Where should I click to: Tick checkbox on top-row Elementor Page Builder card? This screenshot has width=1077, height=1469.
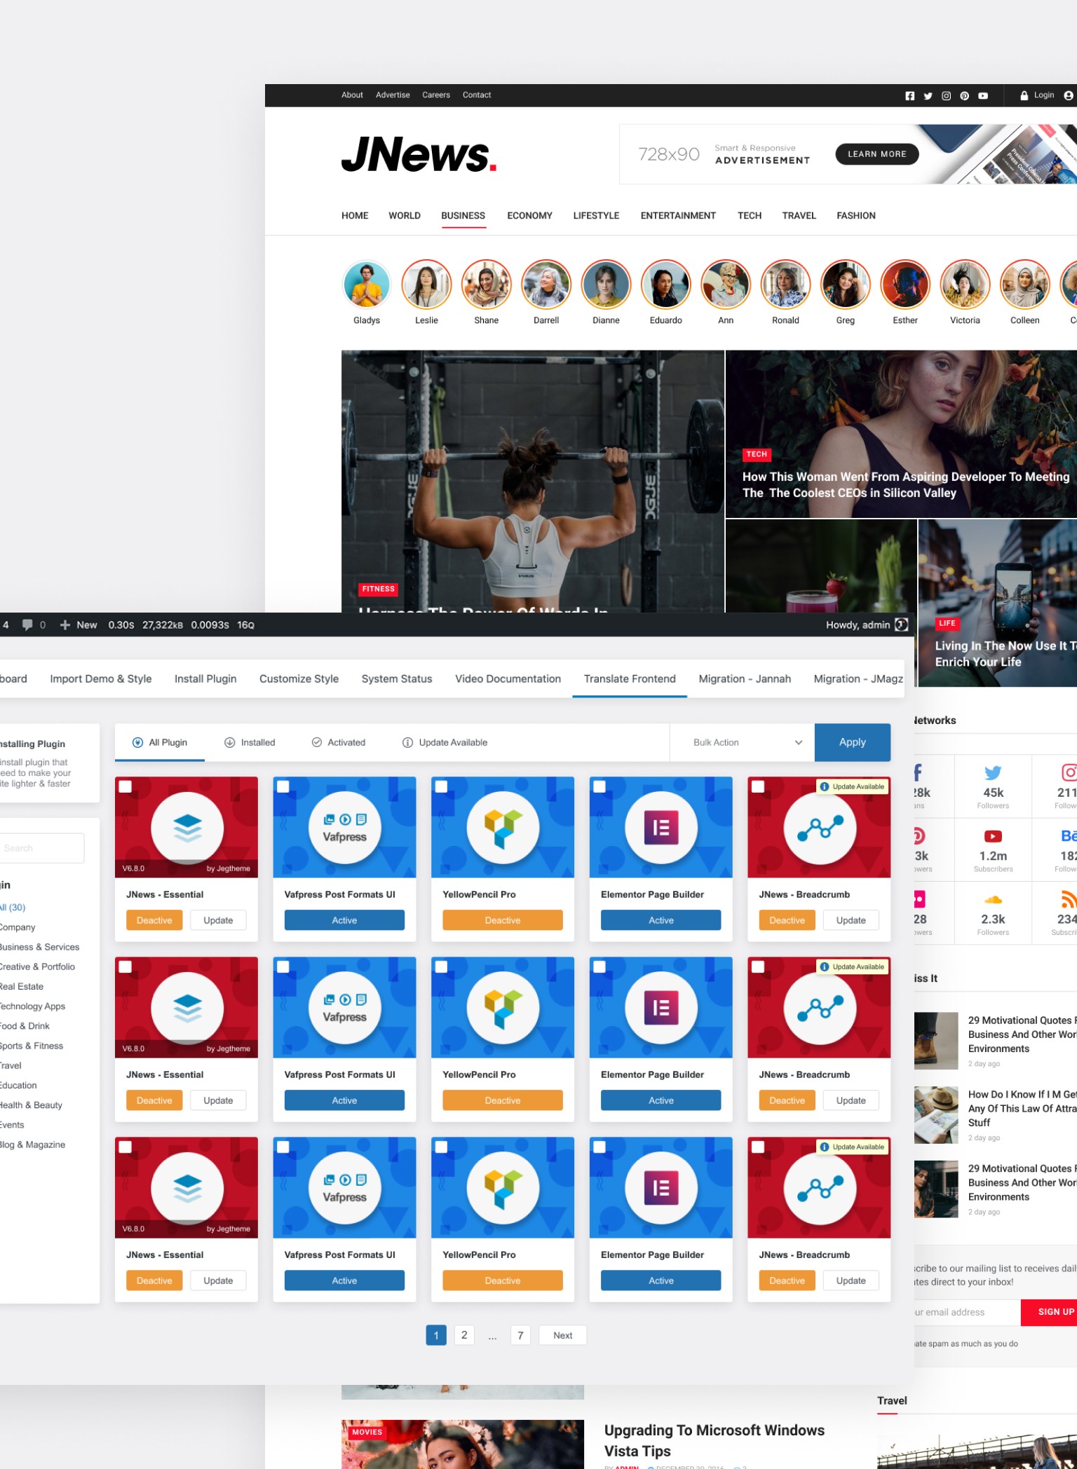tap(600, 786)
